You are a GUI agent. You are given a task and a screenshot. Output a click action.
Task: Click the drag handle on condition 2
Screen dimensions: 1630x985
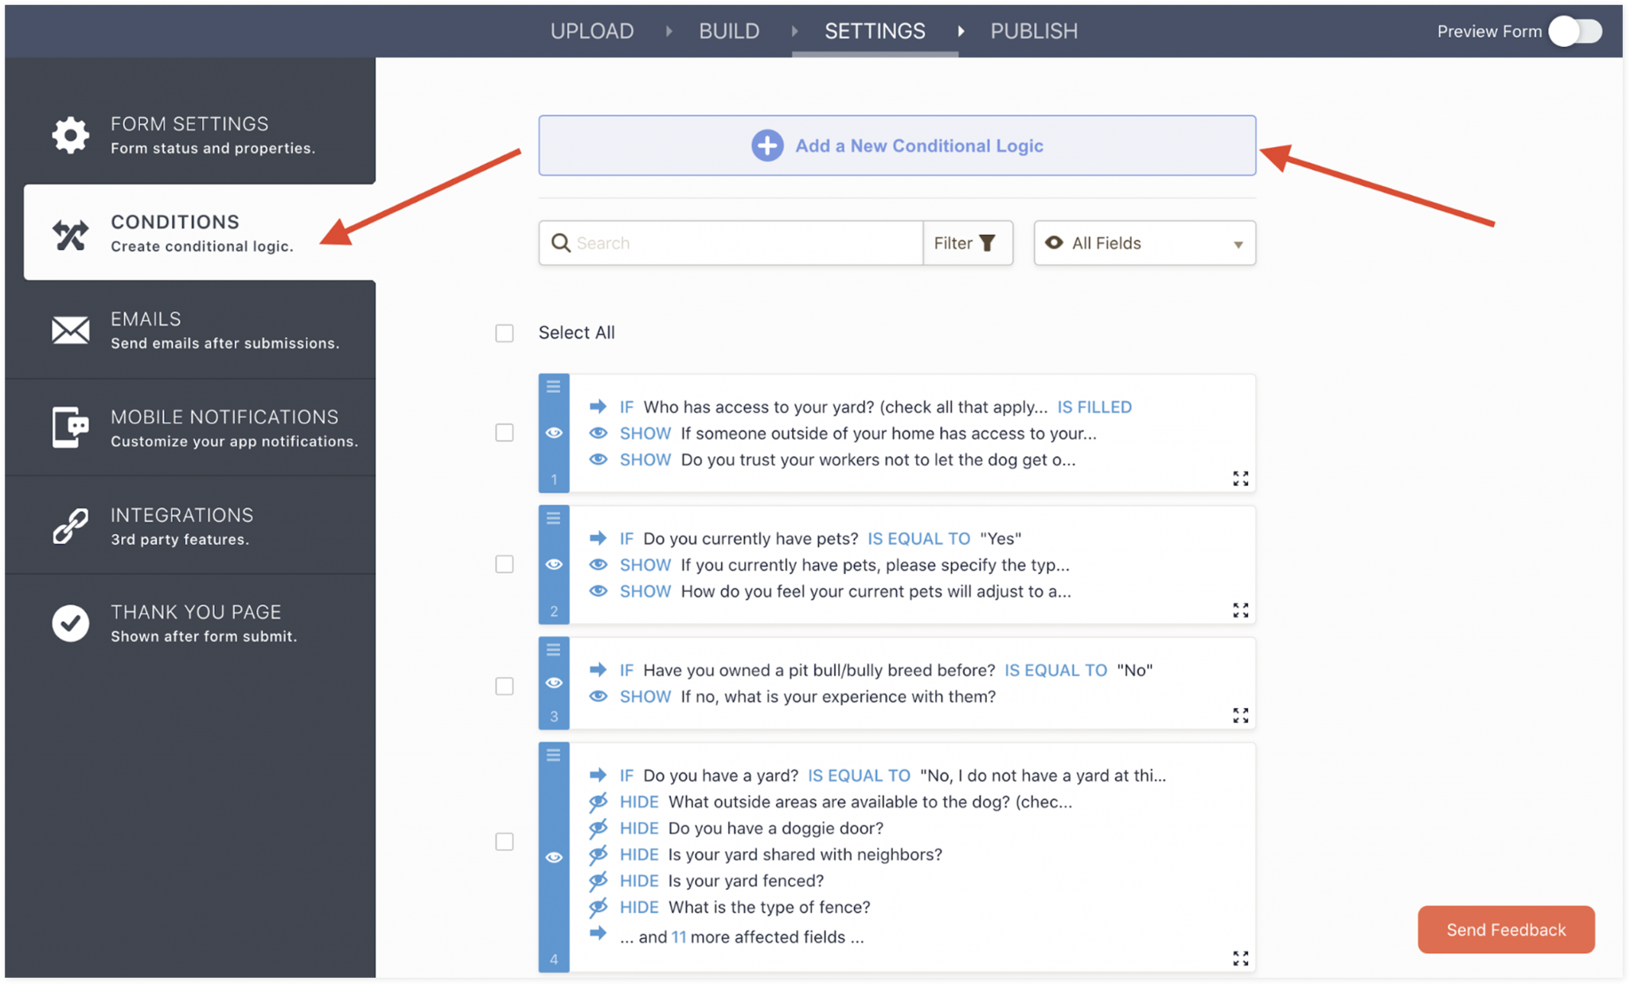pyautogui.click(x=553, y=519)
